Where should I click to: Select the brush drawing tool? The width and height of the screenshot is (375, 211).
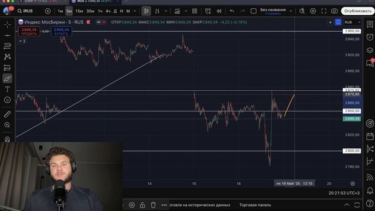(8, 78)
